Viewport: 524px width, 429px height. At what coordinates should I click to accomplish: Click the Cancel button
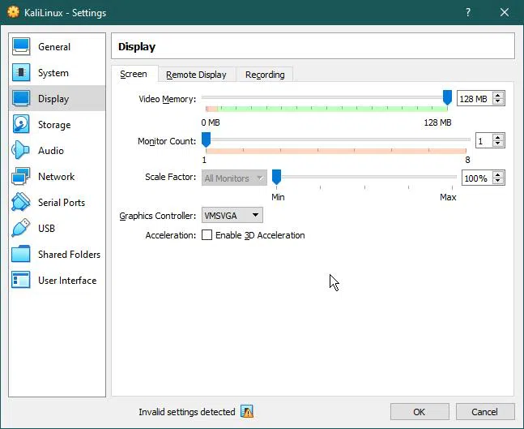click(x=485, y=412)
